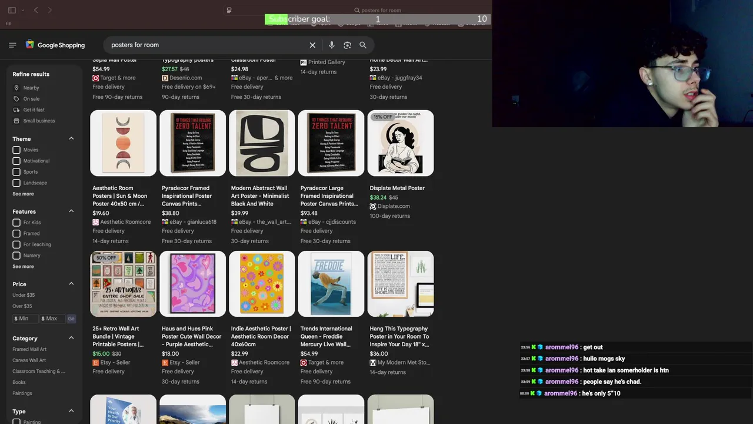Click the 15% OFF badge on Displate poster

coord(382,117)
